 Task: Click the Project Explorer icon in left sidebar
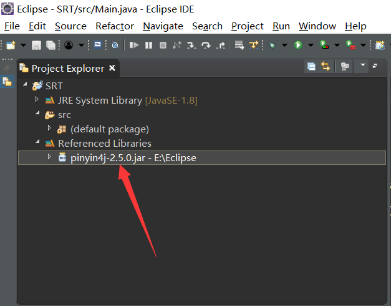[x=7, y=81]
